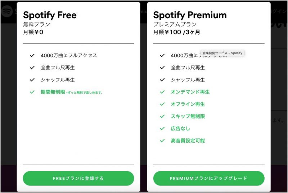The height and width of the screenshot is (193, 288).
Task: Click the 月額¥100 /3ヶ月 price text
Action: pos(176,32)
